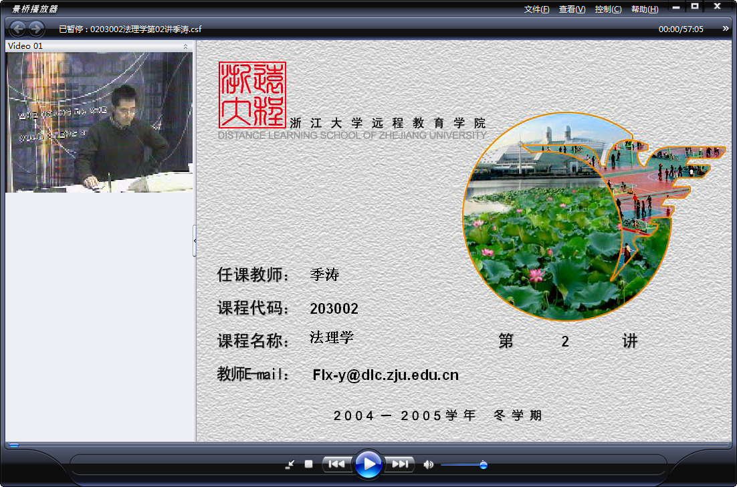
Task: Click the paused file title 0203002法理学第02讲季涛.csf
Action: (146, 29)
